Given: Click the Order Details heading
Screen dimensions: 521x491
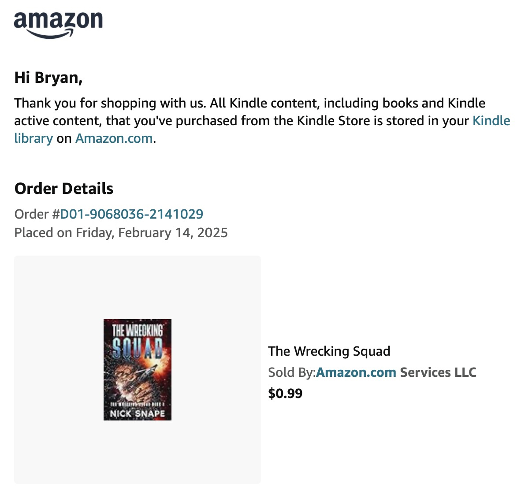Looking at the screenshot, I should [64, 189].
